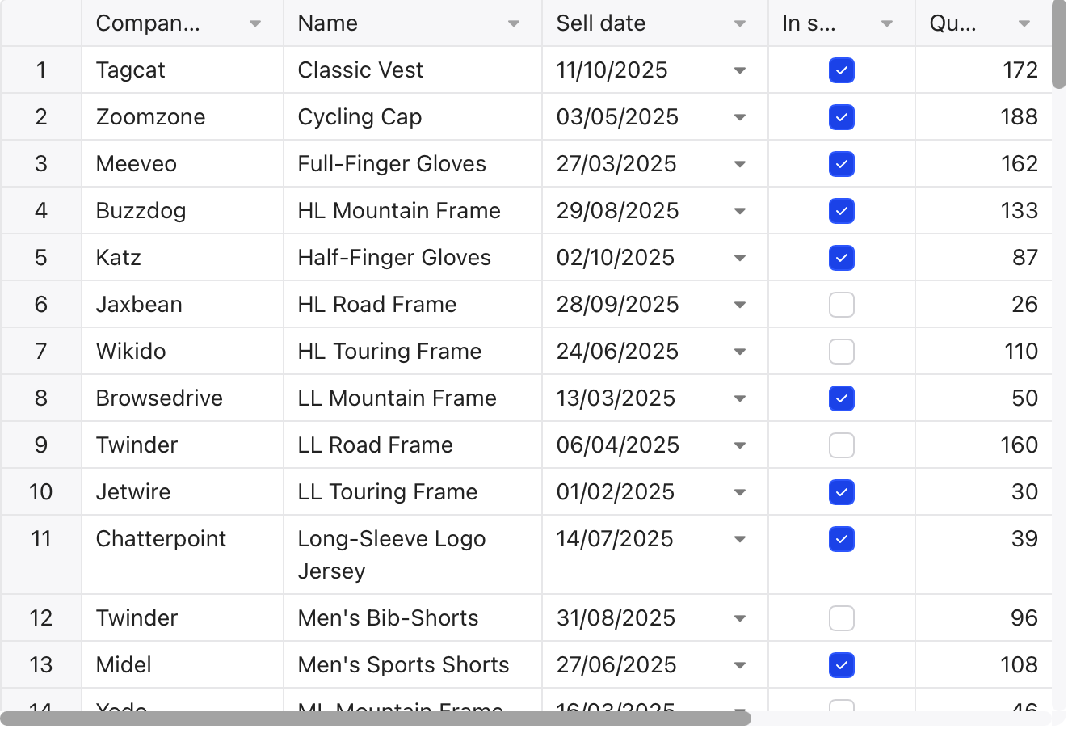Open the Company column filter dropdown

coord(255,23)
